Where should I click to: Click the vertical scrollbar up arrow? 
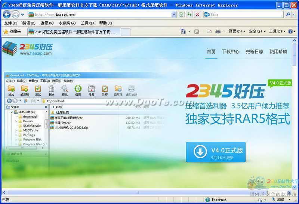click(x=294, y=41)
